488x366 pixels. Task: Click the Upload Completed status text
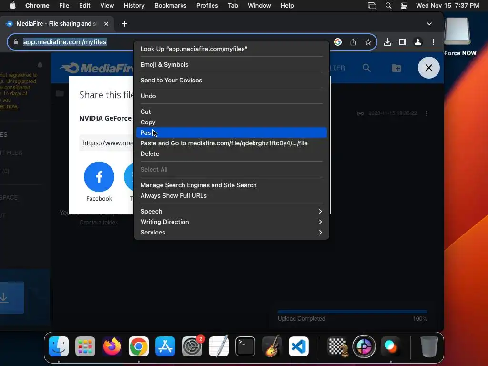(301, 319)
